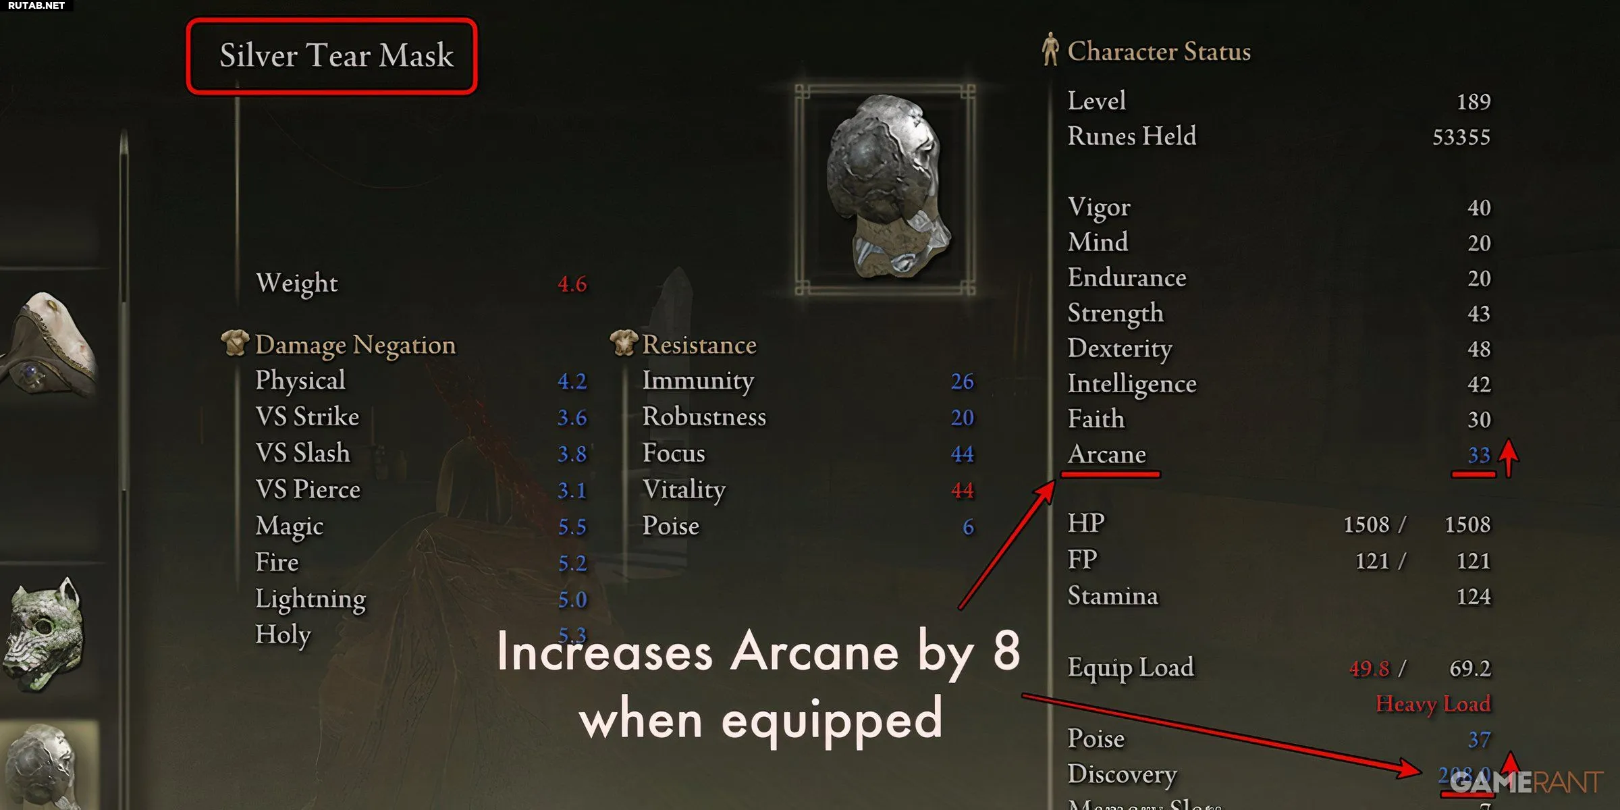Select the Runes Held row
Image resolution: width=1620 pixels, height=810 pixels.
click(1279, 136)
